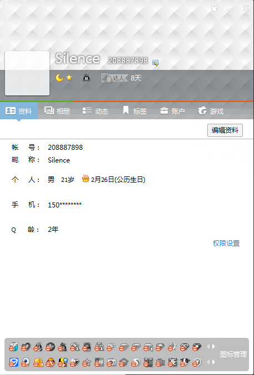This screenshot has width=254, height=375.
Task: Switch to the 游戏 games tab
Action: pos(211,111)
